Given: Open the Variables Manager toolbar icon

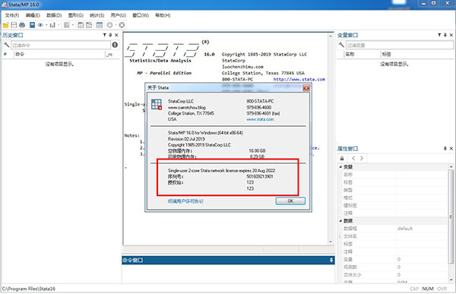Looking at the screenshot, I should pyautogui.click(x=100, y=25).
